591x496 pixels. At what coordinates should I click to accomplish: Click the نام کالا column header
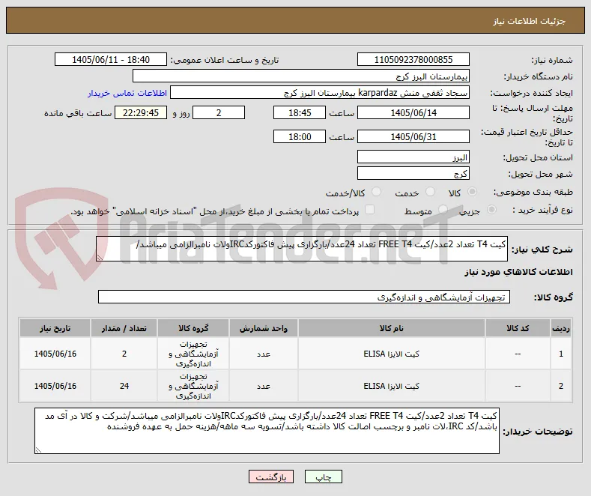[x=391, y=328]
